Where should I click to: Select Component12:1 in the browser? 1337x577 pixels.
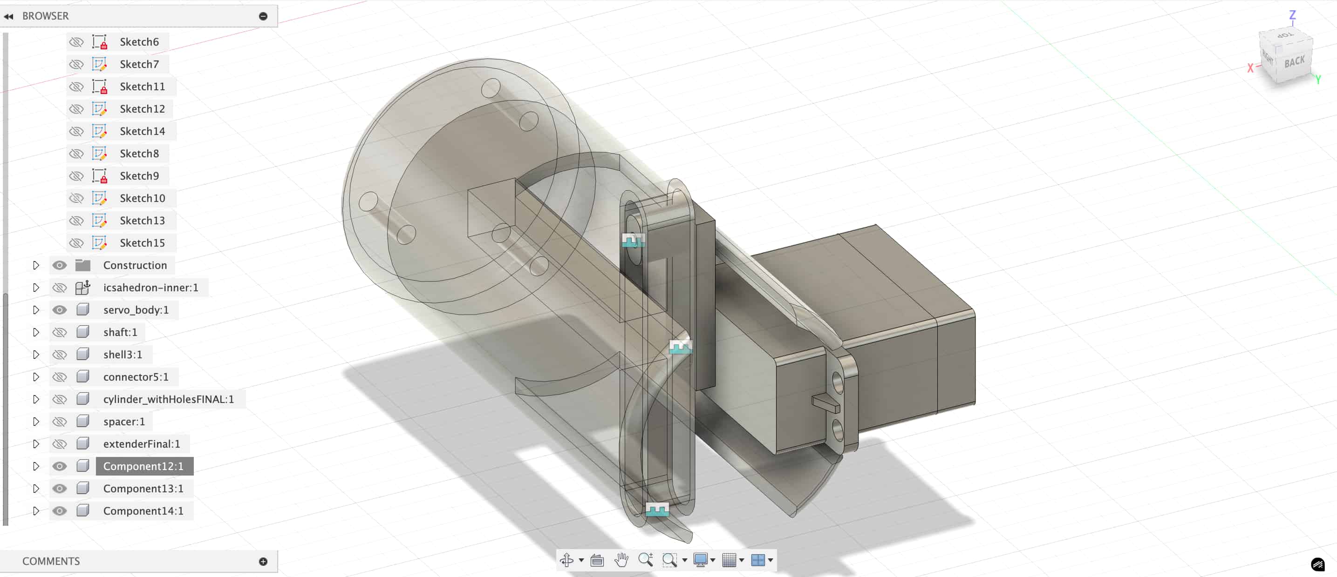tap(143, 466)
